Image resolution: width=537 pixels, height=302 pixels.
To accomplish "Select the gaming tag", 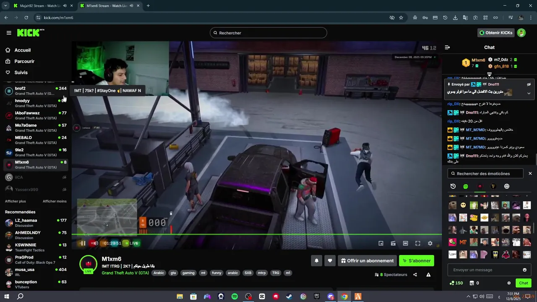I will click(188, 273).
